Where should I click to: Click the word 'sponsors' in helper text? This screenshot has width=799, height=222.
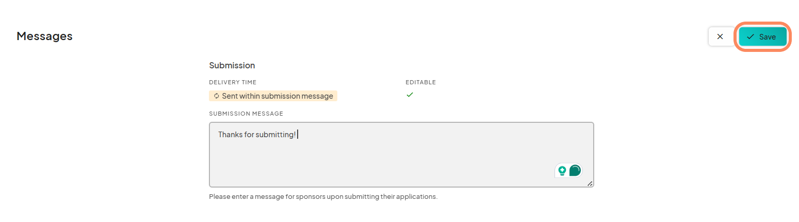310,197
